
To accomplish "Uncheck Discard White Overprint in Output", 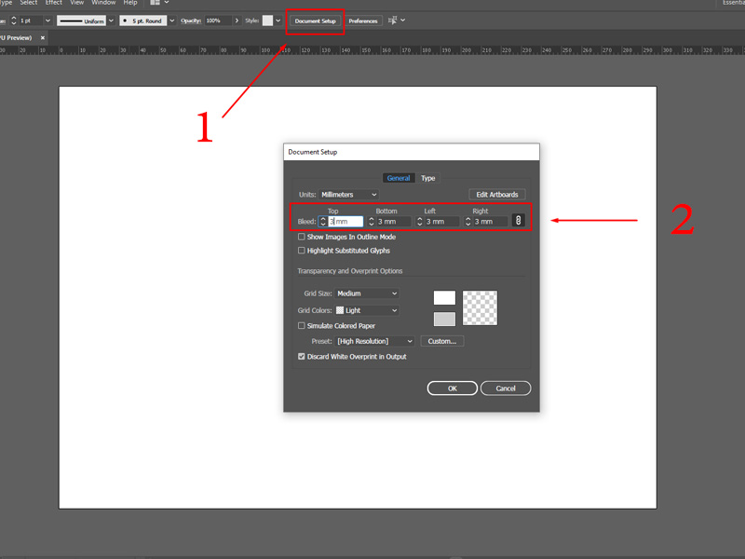I will (x=301, y=357).
